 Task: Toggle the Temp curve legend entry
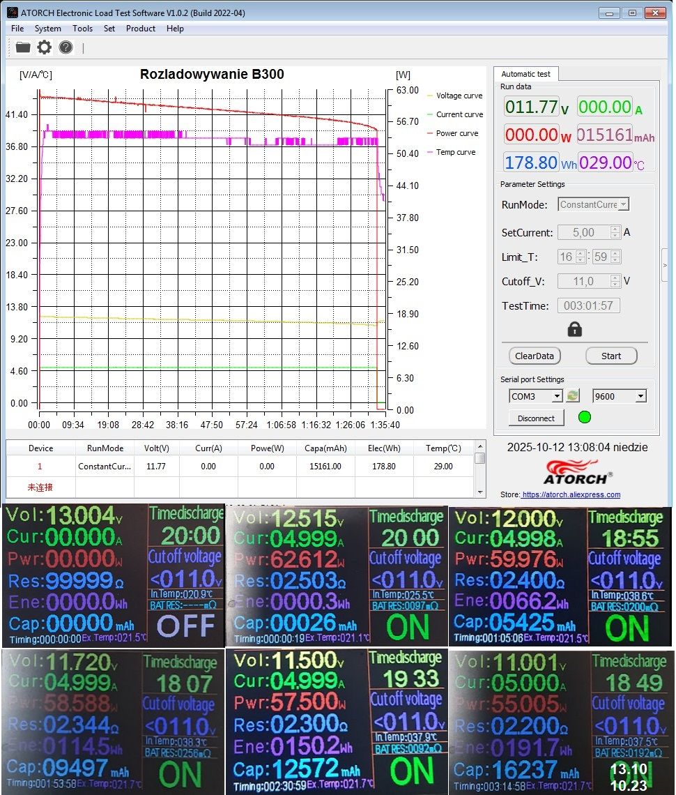point(451,151)
